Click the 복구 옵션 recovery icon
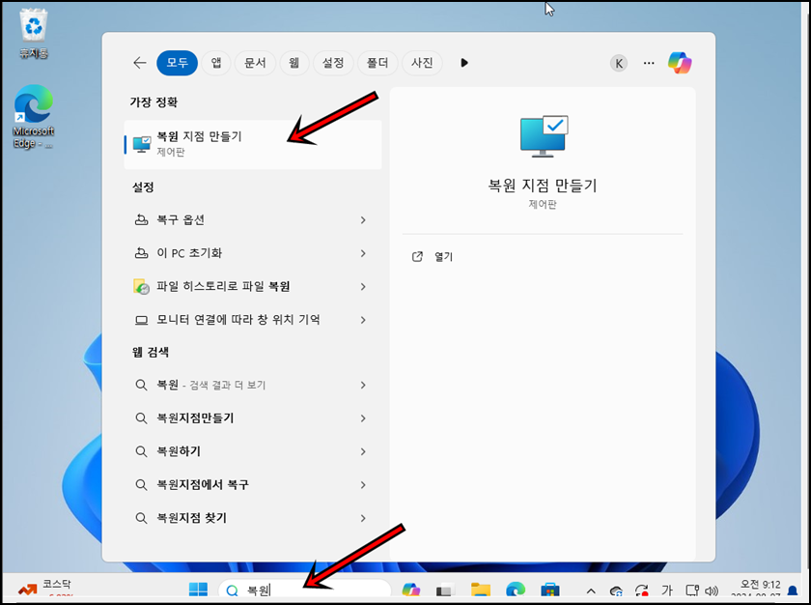 (141, 220)
